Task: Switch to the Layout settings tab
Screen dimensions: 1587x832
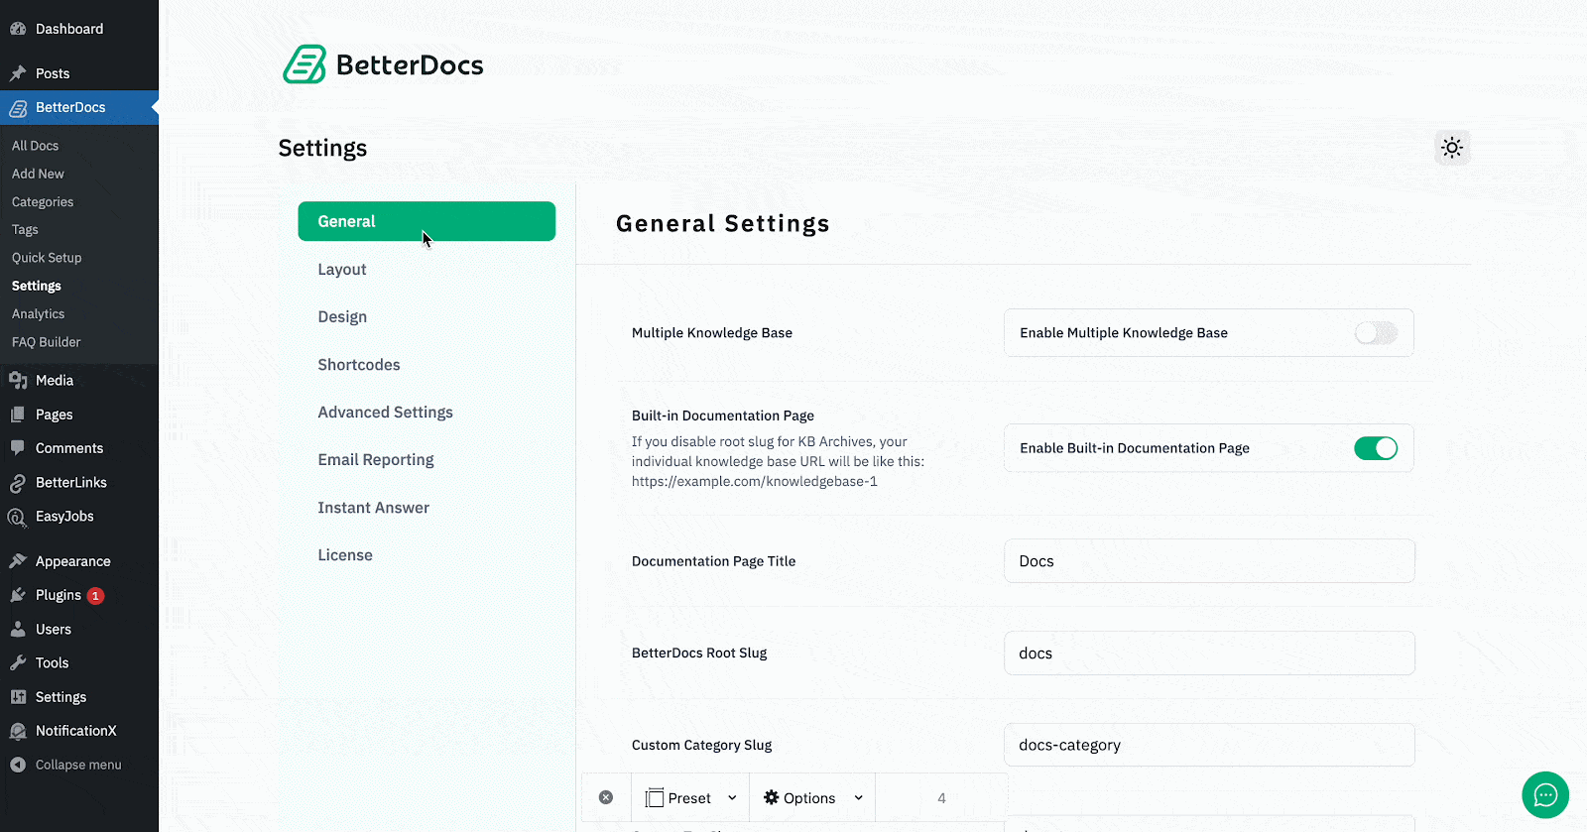Action: click(x=342, y=270)
